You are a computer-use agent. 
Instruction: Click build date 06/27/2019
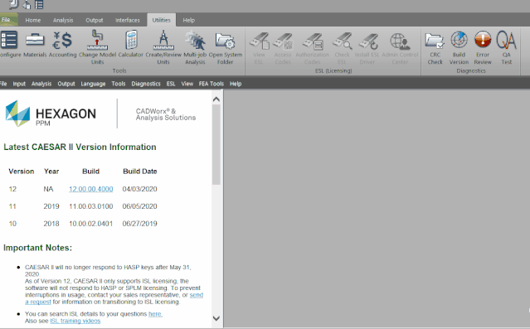pos(139,224)
